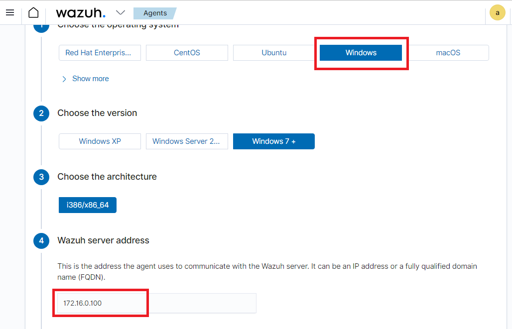Choose the Windows 7 + version

[x=274, y=141]
